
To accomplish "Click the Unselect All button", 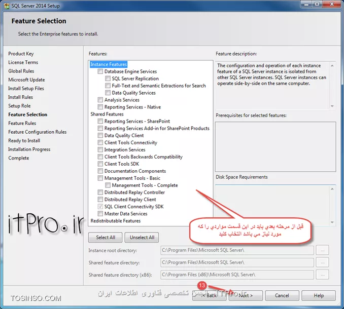I will click(x=142, y=238).
